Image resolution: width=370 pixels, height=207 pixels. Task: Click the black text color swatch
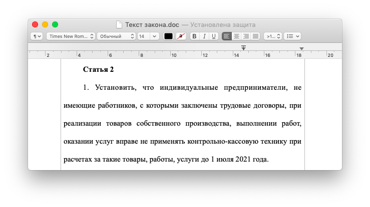point(168,36)
